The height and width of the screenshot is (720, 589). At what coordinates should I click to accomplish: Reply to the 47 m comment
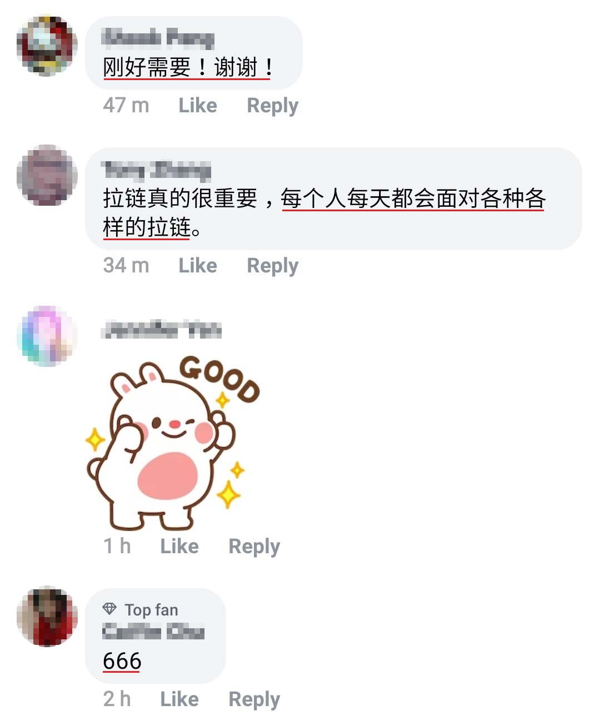(x=272, y=106)
